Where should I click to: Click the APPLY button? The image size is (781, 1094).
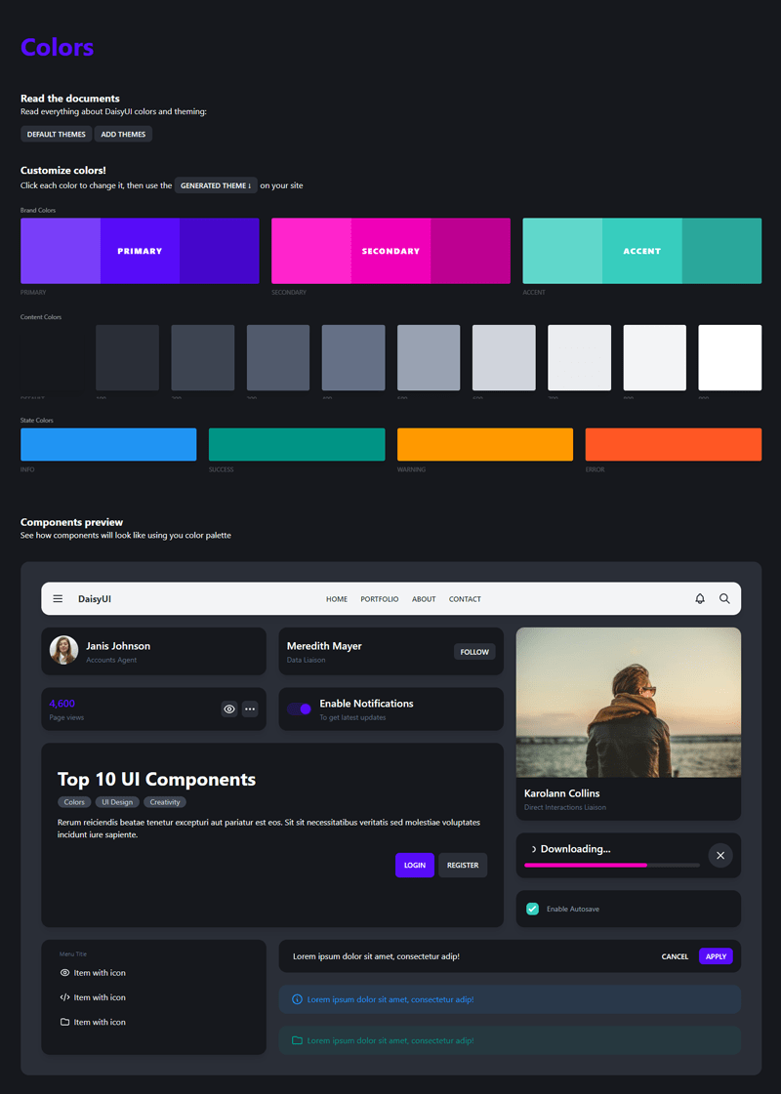[x=716, y=955]
